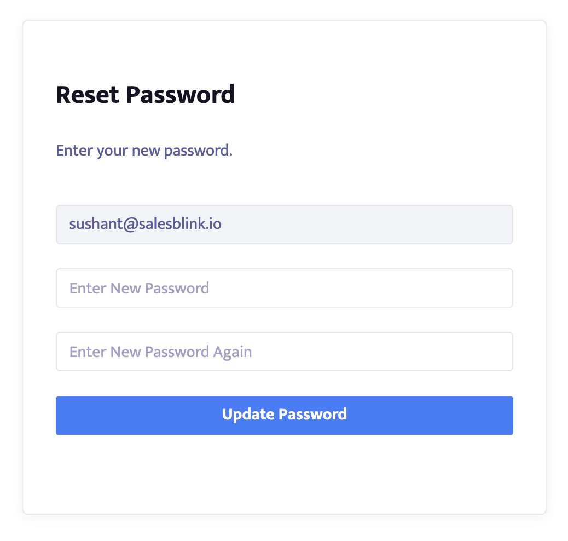The height and width of the screenshot is (541, 568).
Task: Focus the Enter New Password field
Action: [x=285, y=288]
